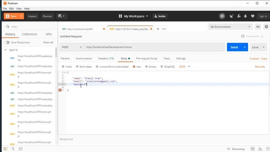
Task: Click the satellite capture requests icon
Action: click(232, 16)
